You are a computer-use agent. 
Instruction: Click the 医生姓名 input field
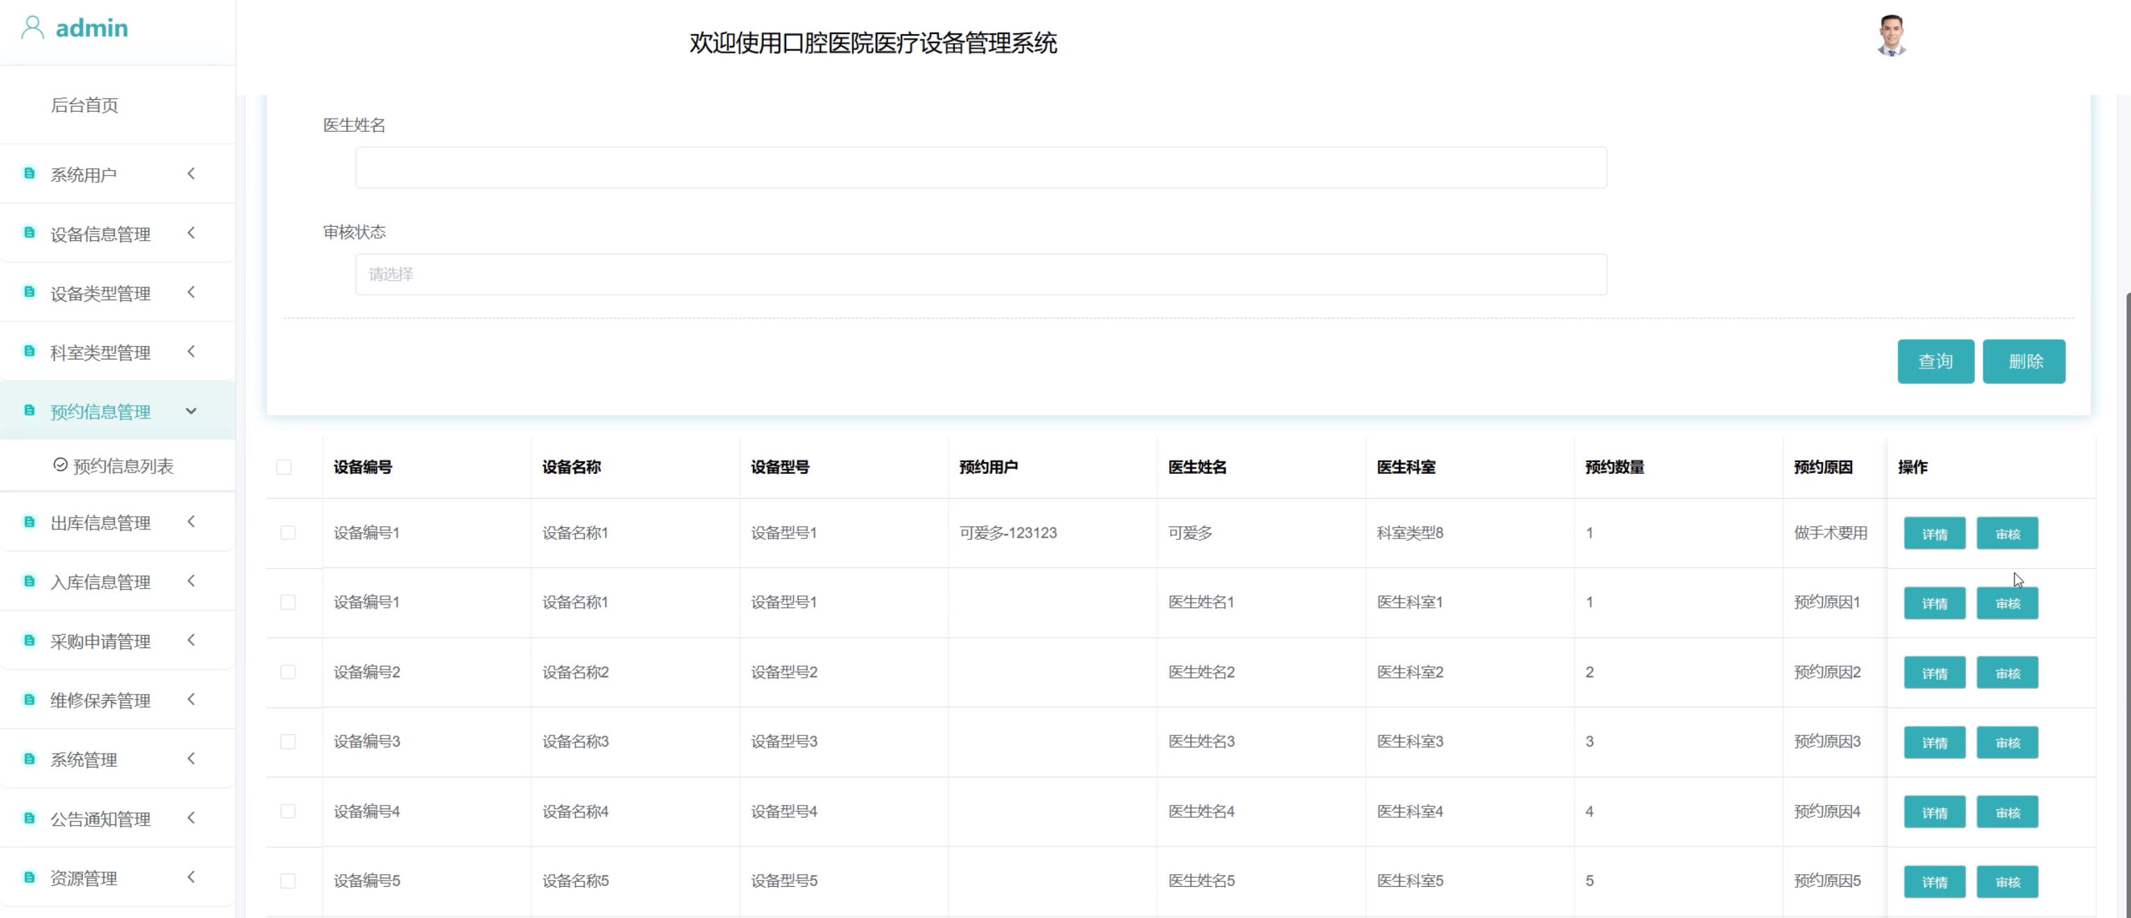(981, 168)
